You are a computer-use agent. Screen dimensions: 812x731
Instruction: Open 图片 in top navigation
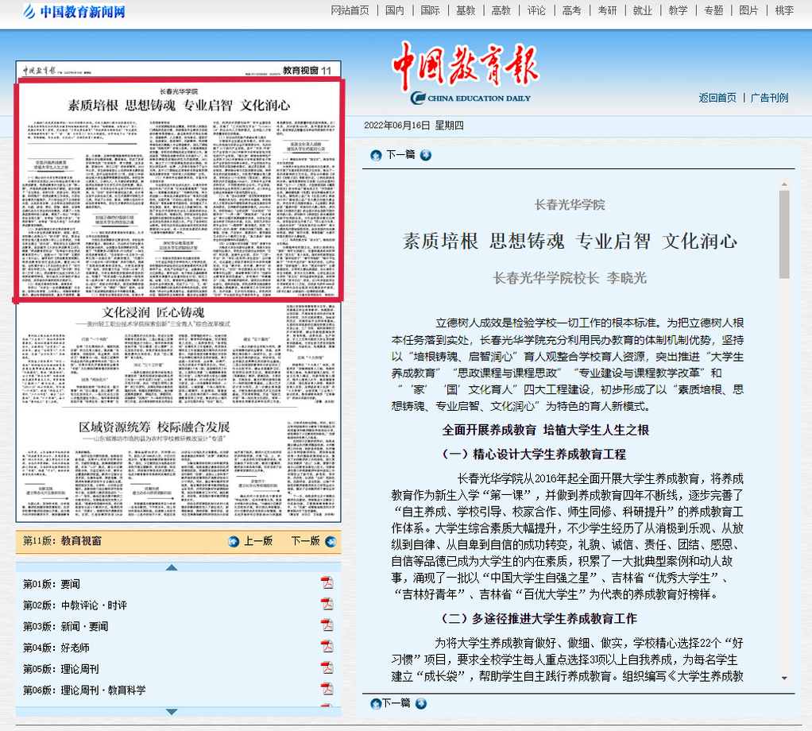click(748, 10)
